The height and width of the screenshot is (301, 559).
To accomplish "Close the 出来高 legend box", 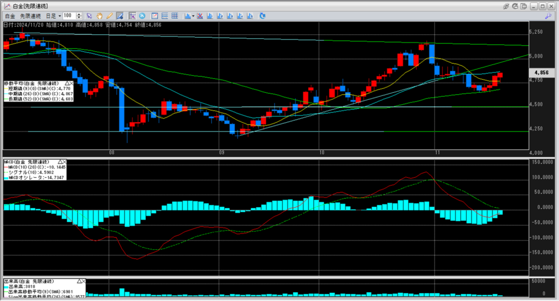I will pyautogui.click(x=84, y=281).
